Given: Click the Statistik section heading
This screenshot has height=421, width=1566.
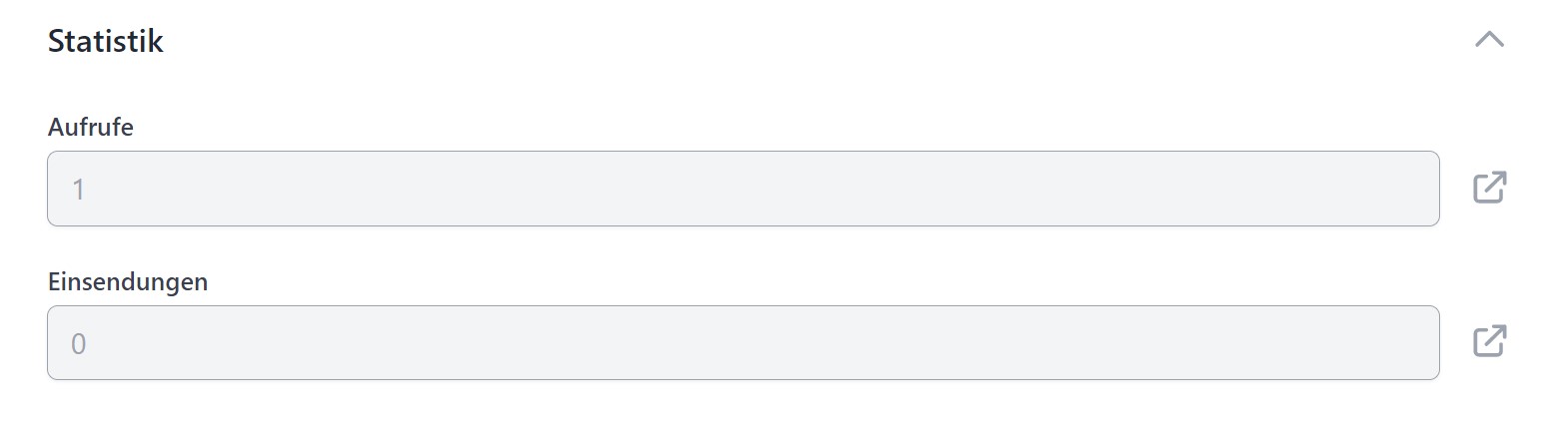Looking at the screenshot, I should click(106, 42).
